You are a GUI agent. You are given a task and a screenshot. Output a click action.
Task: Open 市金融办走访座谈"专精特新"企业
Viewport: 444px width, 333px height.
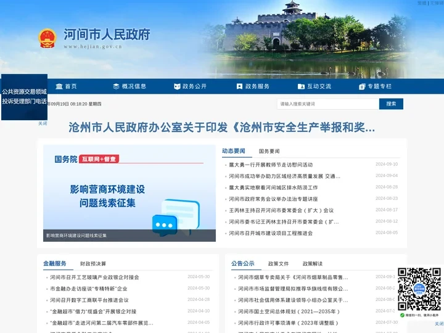pos(89,289)
